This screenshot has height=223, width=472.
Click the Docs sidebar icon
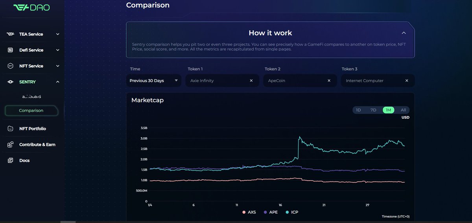tap(10, 160)
